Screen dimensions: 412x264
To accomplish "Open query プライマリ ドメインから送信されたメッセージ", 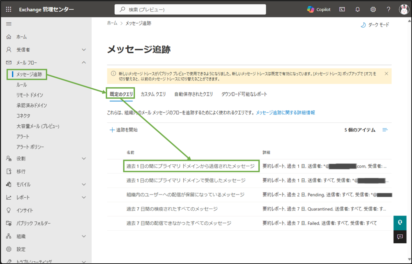I will [x=190, y=166].
